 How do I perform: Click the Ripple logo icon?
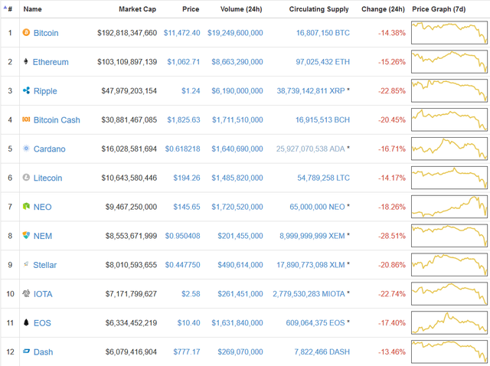(27, 91)
